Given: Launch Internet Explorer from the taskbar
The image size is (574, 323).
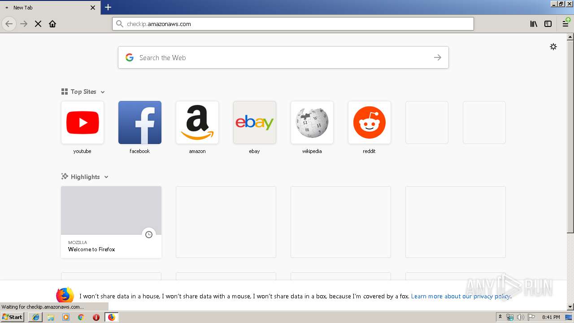Looking at the screenshot, I should click(x=36, y=317).
